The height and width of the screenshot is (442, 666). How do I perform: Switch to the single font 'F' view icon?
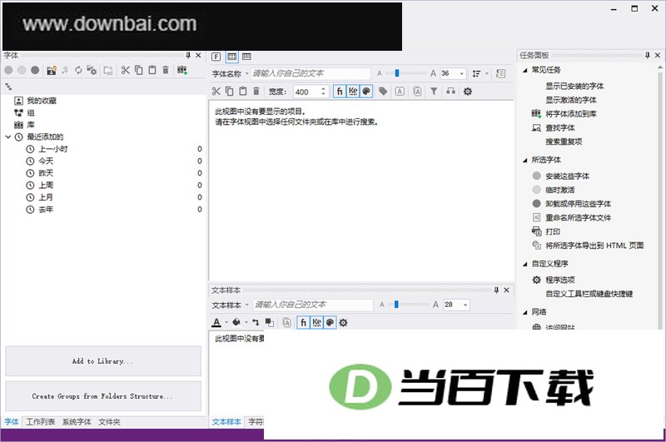pos(216,57)
